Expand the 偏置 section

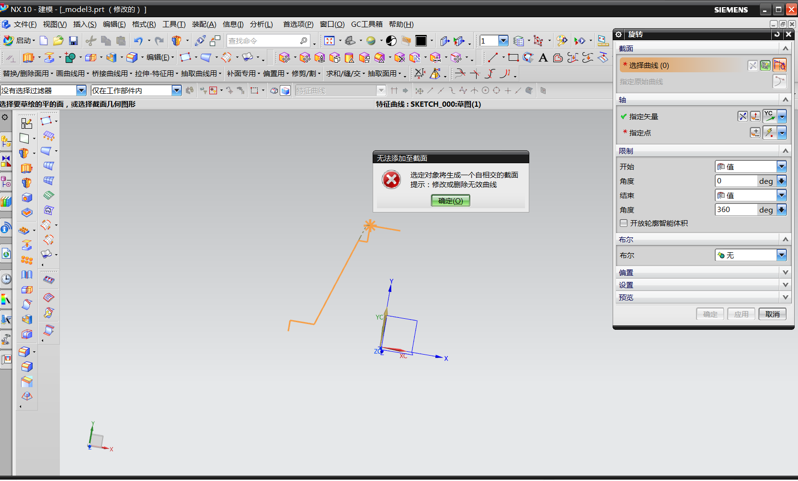click(786, 272)
